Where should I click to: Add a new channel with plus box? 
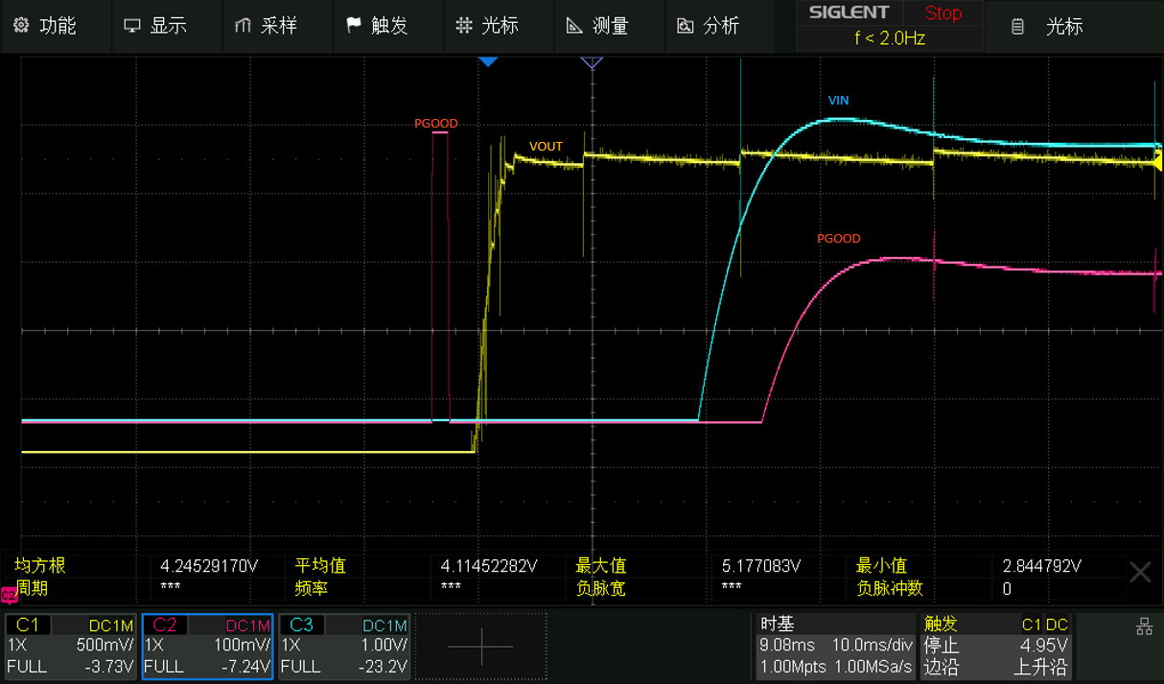tap(481, 648)
